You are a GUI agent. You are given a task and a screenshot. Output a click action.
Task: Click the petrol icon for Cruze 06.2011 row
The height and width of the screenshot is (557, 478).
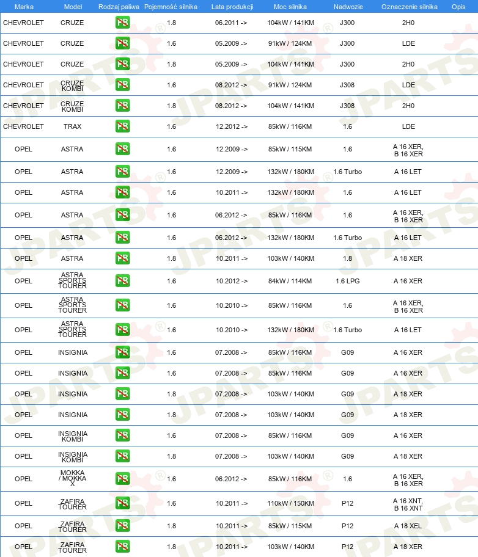click(123, 23)
